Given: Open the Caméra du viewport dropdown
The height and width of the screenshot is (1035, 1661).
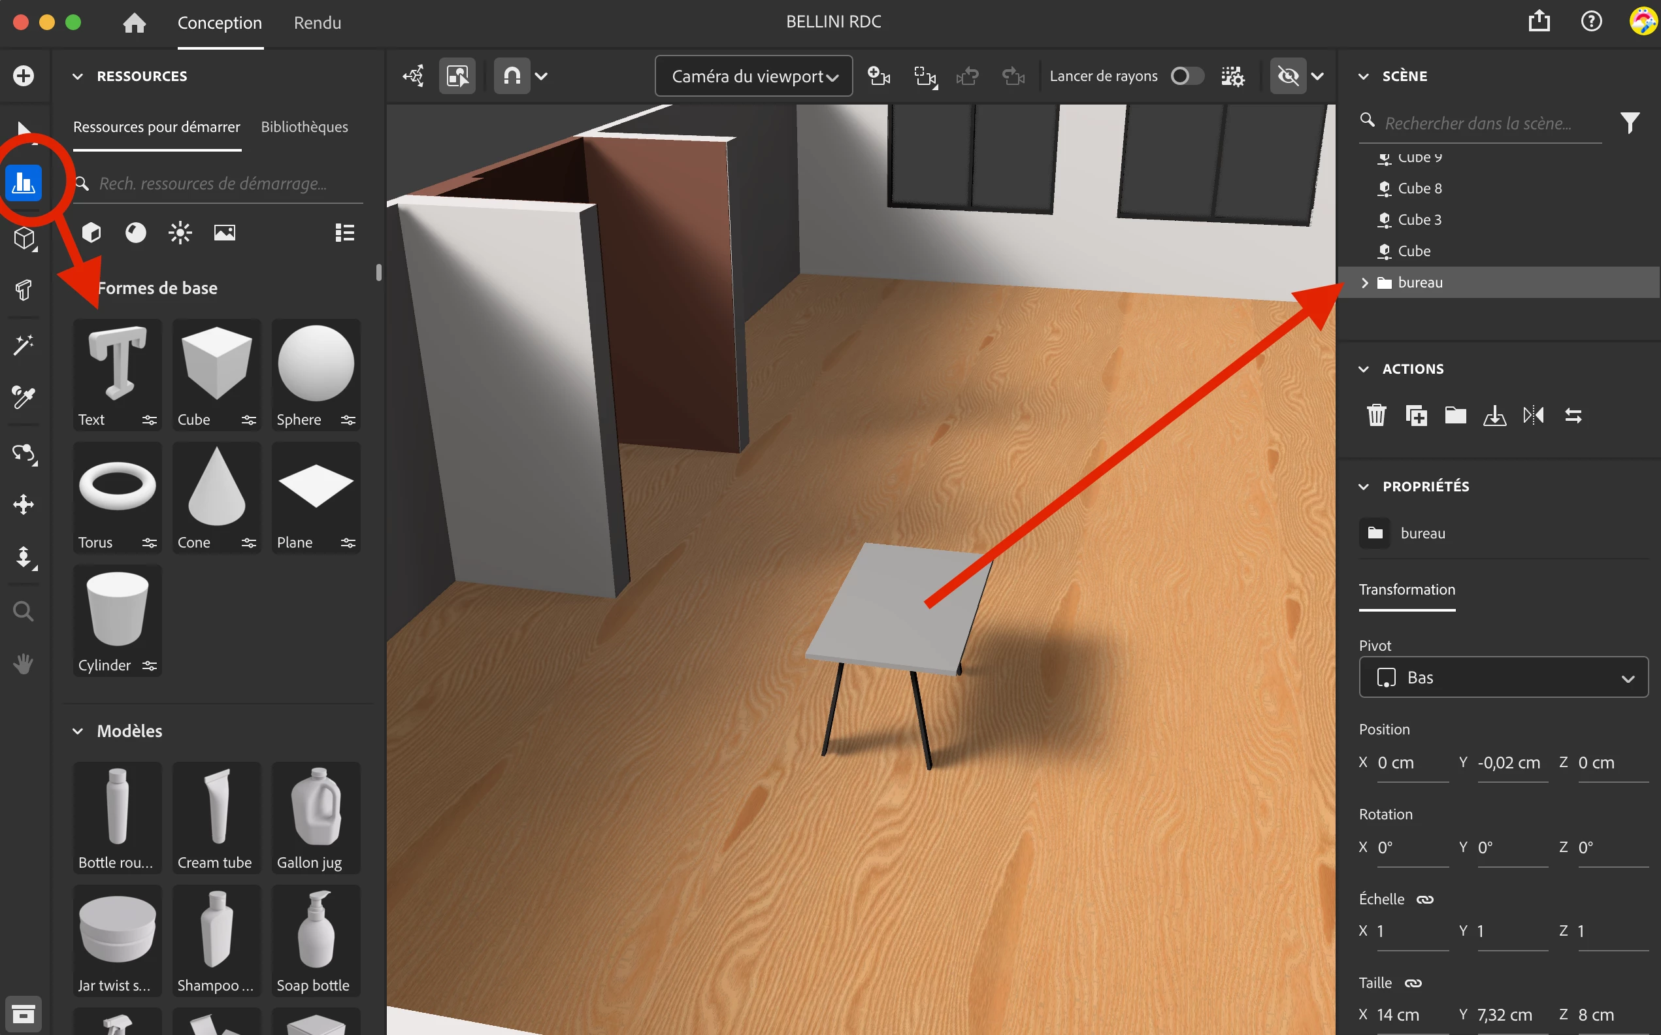Looking at the screenshot, I should (753, 76).
